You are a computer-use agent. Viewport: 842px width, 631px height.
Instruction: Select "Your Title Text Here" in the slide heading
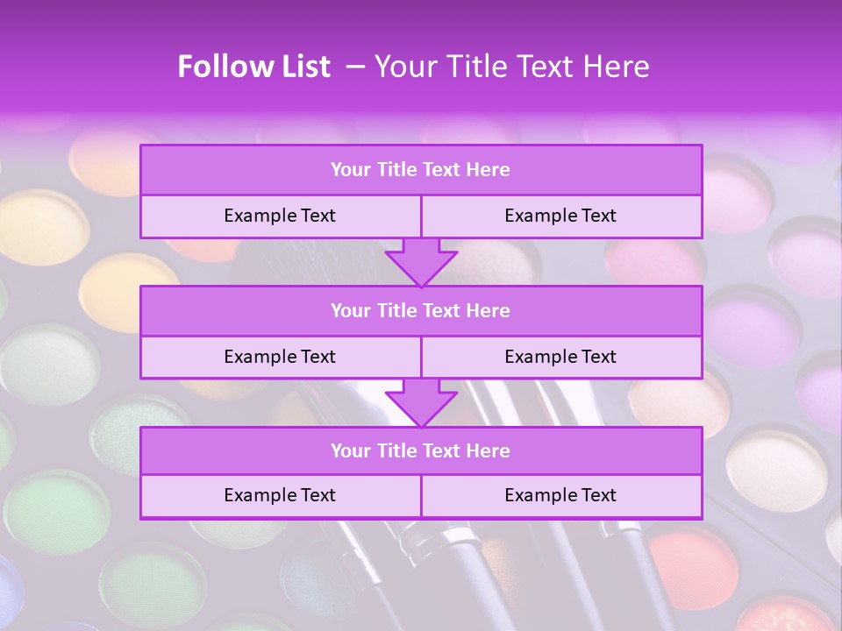[511, 67]
